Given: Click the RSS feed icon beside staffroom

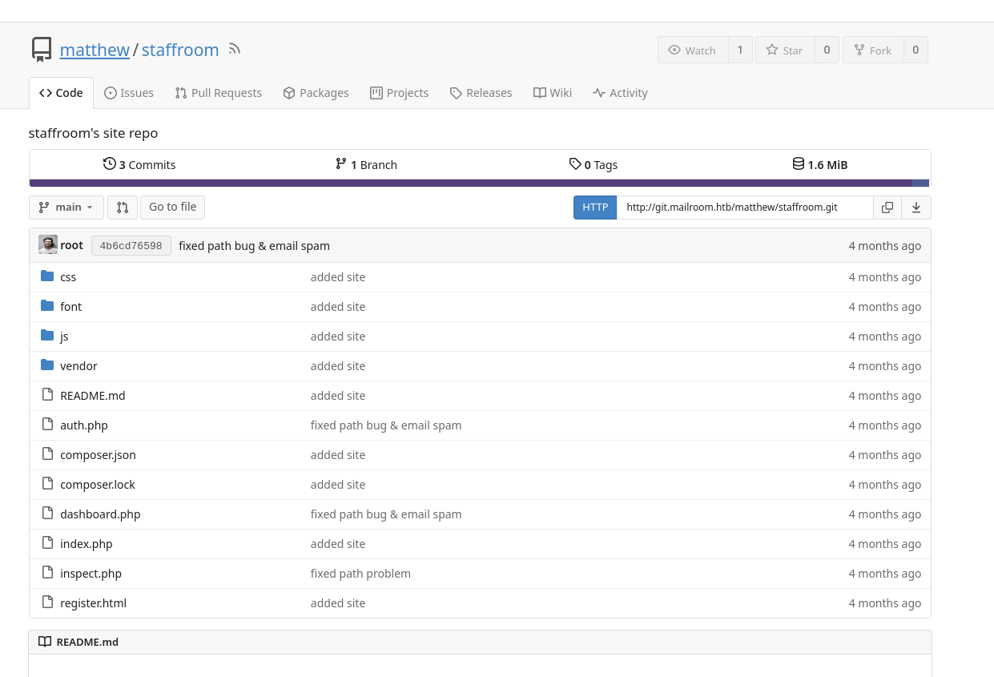Looking at the screenshot, I should (x=235, y=50).
